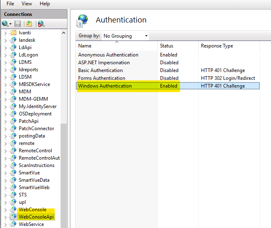This screenshot has width=271, height=228.
Task: Expand the upl tree node
Action: click(6, 203)
